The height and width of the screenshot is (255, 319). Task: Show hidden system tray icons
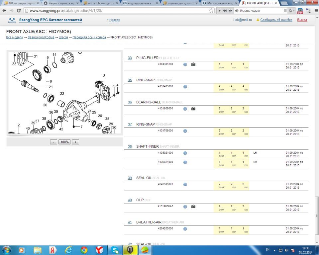coord(275,250)
